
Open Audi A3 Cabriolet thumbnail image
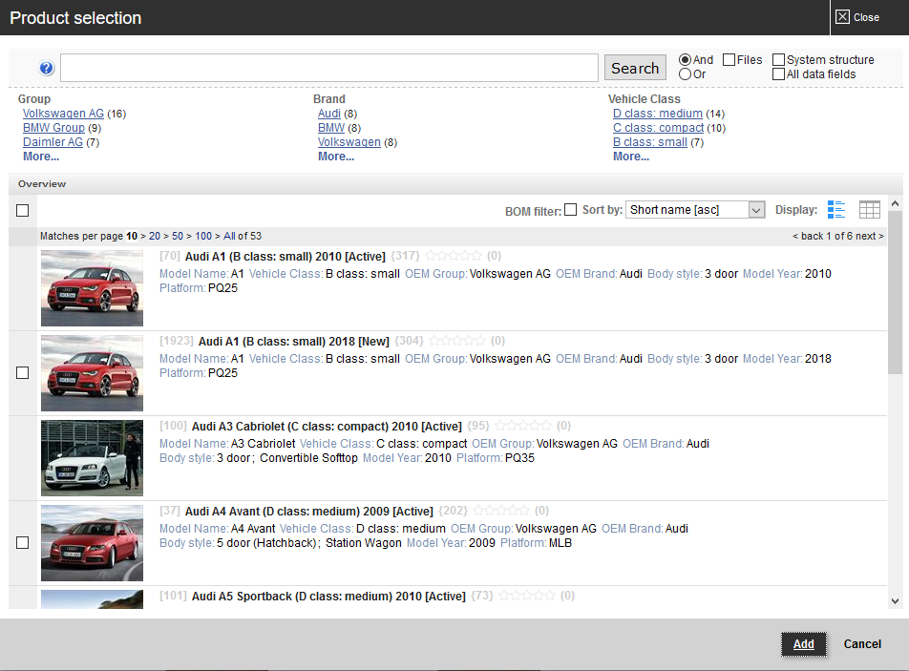coord(93,458)
